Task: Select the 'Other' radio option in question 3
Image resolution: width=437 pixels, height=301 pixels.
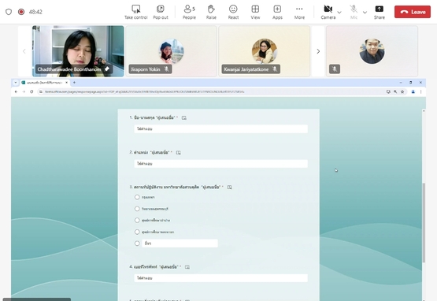Action: (x=137, y=243)
